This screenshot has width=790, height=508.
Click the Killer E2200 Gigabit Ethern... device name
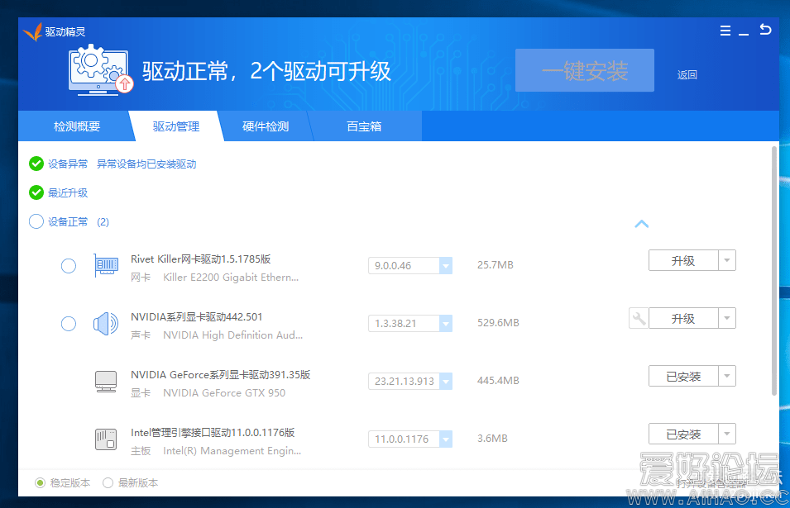tap(231, 278)
